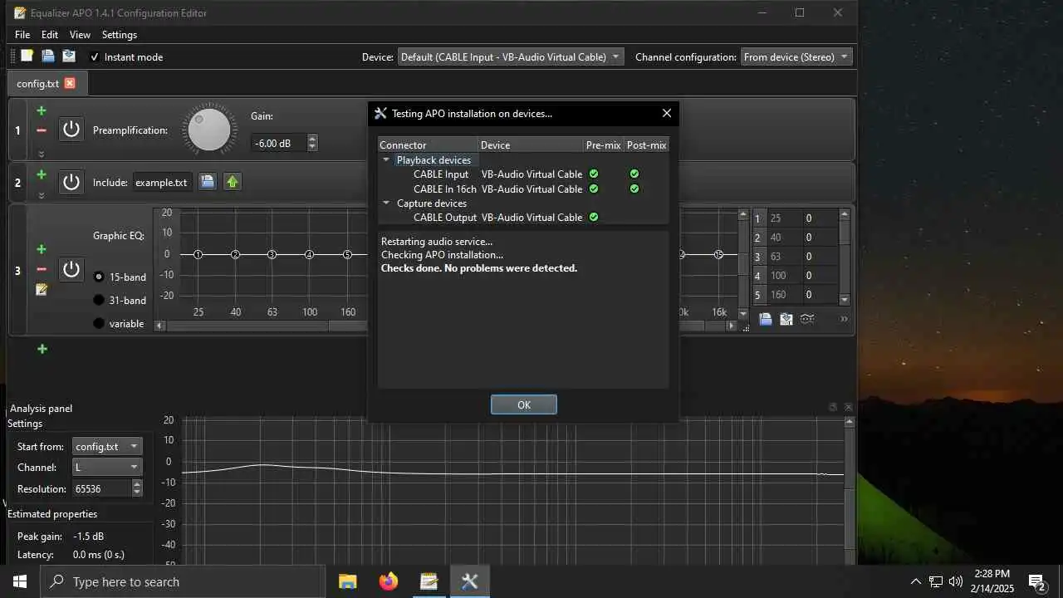
Task: Add filter at Include row
Action: (x=42, y=175)
